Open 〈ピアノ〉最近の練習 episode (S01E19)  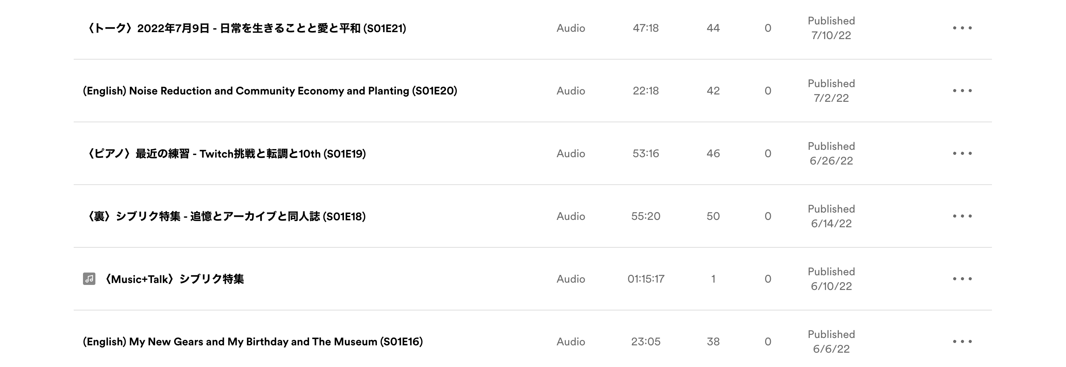(x=224, y=154)
